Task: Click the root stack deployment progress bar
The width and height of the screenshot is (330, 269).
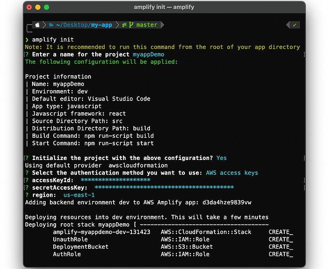Action: coord(204,225)
